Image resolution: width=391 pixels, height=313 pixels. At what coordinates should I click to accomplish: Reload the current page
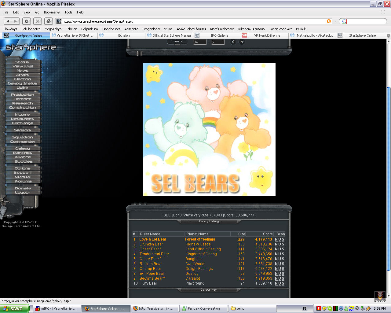[27, 21]
